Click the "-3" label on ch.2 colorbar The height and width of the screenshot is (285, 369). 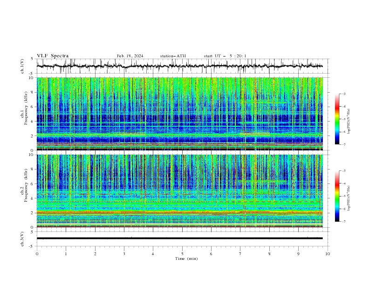click(x=344, y=171)
